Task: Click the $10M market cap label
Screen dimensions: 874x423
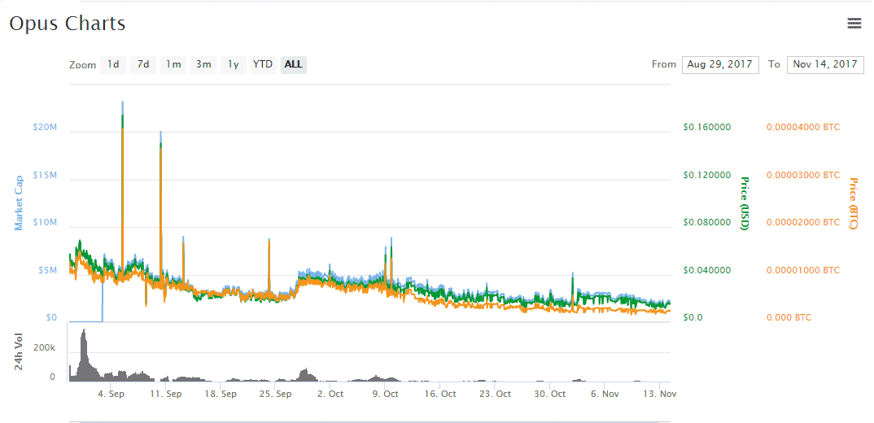Action: pos(45,222)
